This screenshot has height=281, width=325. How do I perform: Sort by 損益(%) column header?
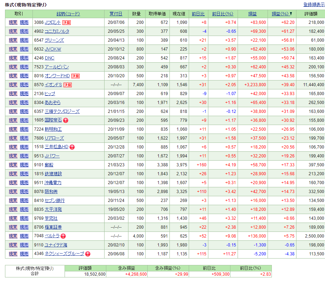click(x=280, y=14)
